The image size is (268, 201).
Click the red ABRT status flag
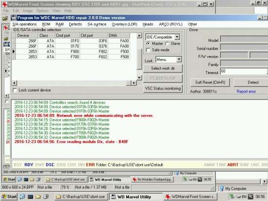[233, 165]
